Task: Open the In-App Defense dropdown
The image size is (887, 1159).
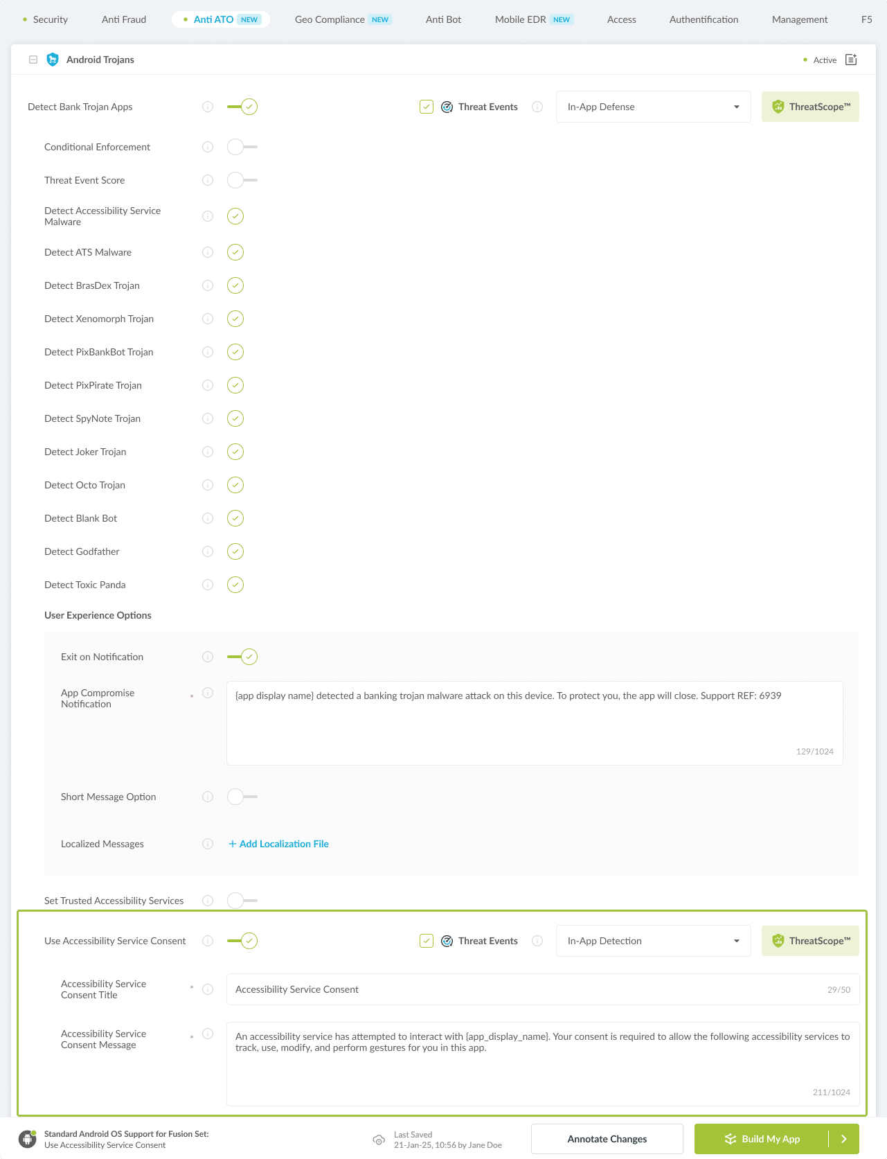Action: pos(653,107)
